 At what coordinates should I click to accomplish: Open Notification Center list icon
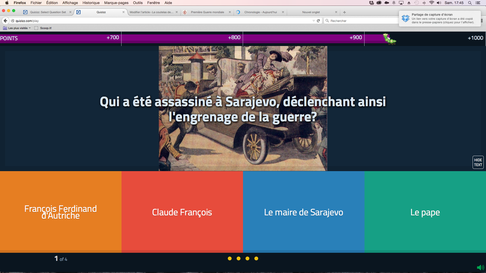pyautogui.click(x=478, y=3)
